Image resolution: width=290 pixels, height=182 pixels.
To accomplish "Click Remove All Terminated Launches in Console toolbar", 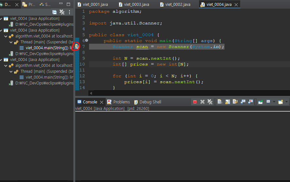I will 210,102.
